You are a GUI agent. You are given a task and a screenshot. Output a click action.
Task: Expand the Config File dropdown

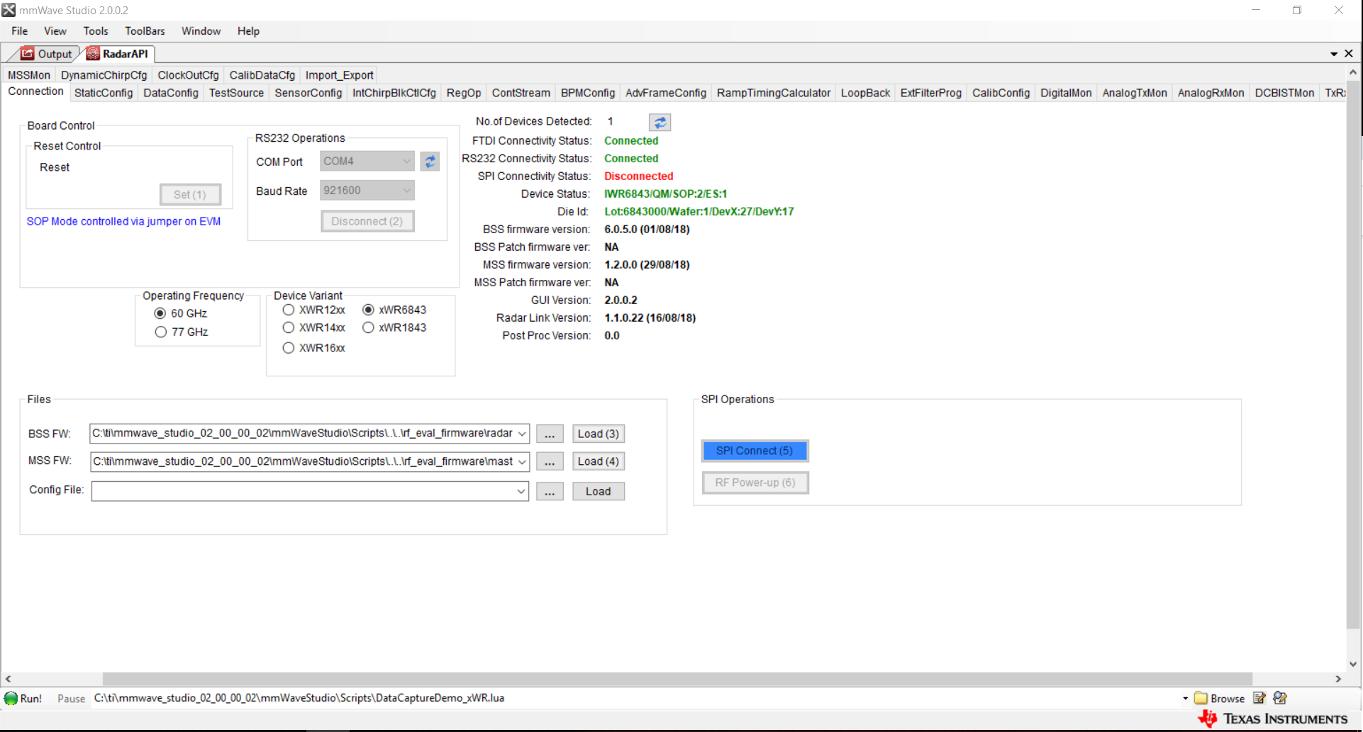(521, 491)
